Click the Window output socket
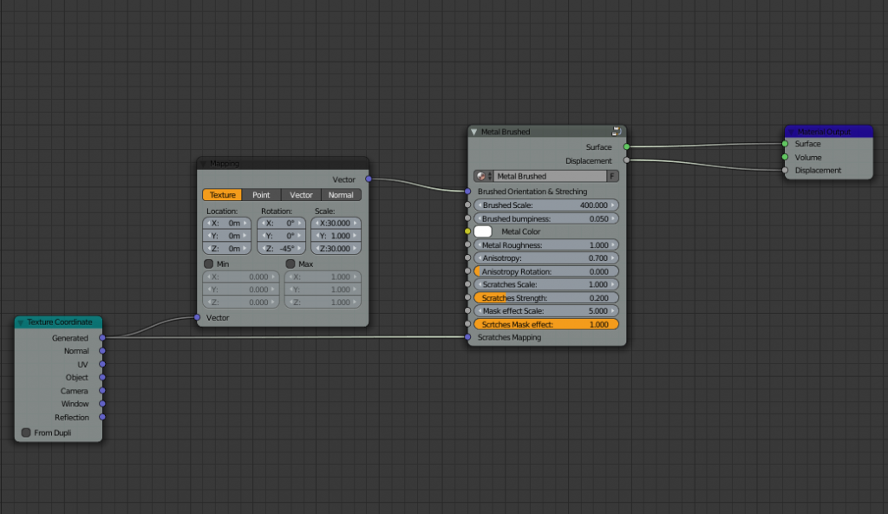 [102, 404]
